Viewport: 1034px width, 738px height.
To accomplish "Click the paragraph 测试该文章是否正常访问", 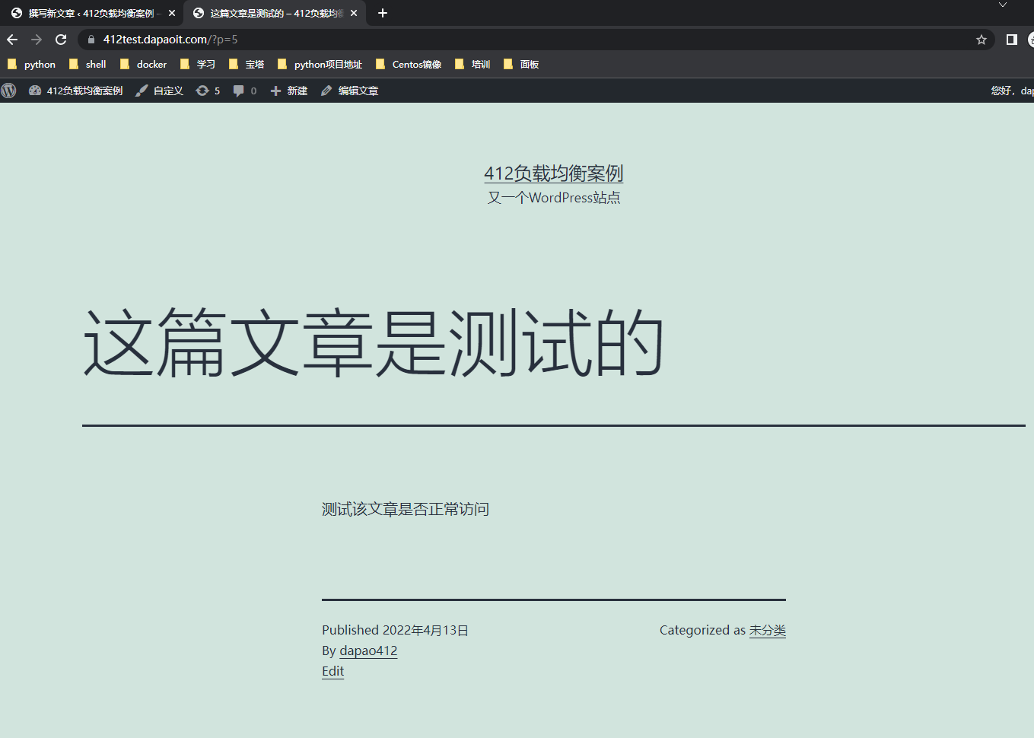I will pos(406,509).
